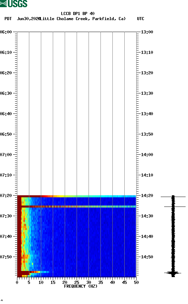Click the 13:40 UTC time label

click(x=147, y=114)
